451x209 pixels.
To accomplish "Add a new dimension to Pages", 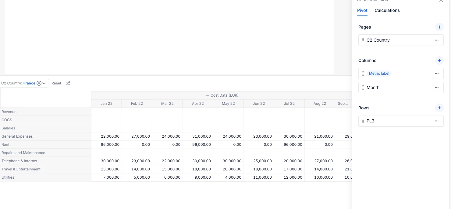I will [x=439, y=27].
